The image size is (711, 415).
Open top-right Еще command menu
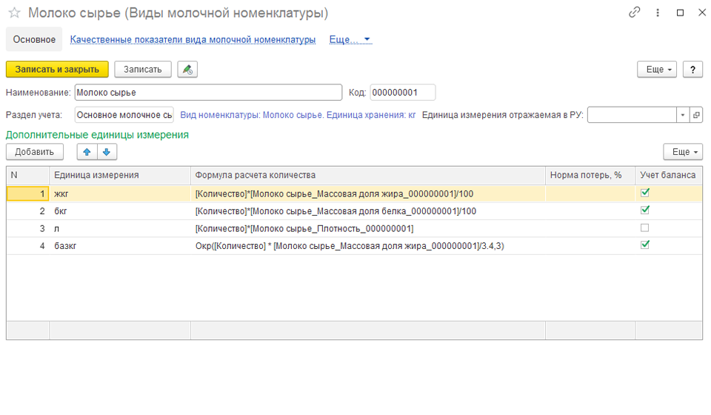[x=657, y=70]
